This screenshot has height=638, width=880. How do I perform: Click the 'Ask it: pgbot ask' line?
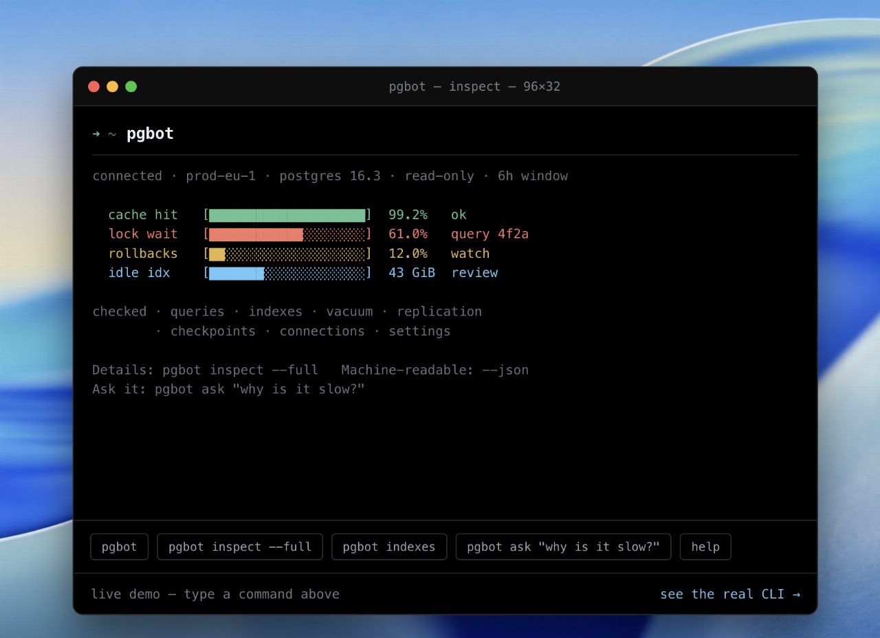tap(228, 389)
